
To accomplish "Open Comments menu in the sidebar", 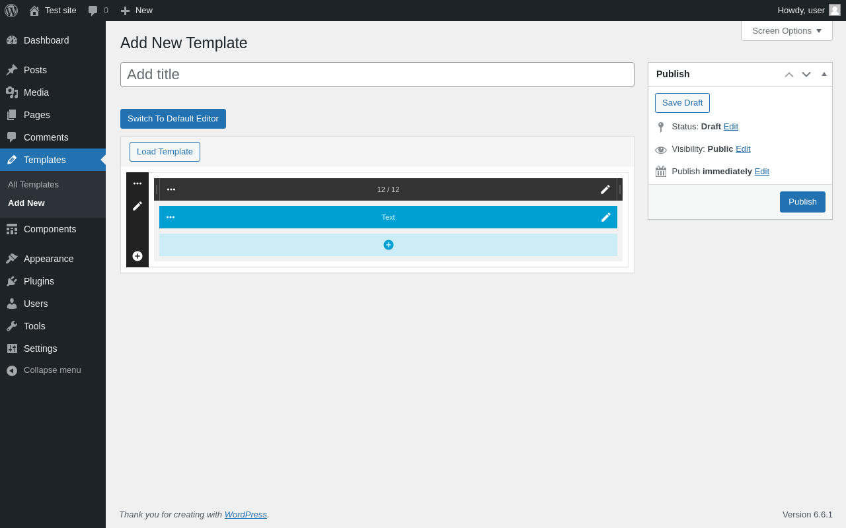I will pyautogui.click(x=53, y=137).
